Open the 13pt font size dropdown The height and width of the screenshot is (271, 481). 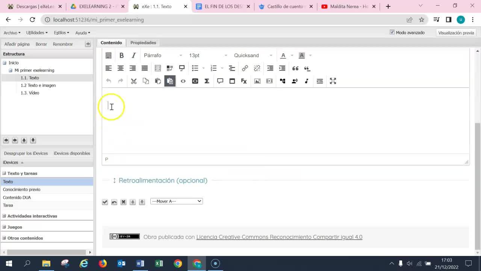click(x=208, y=55)
